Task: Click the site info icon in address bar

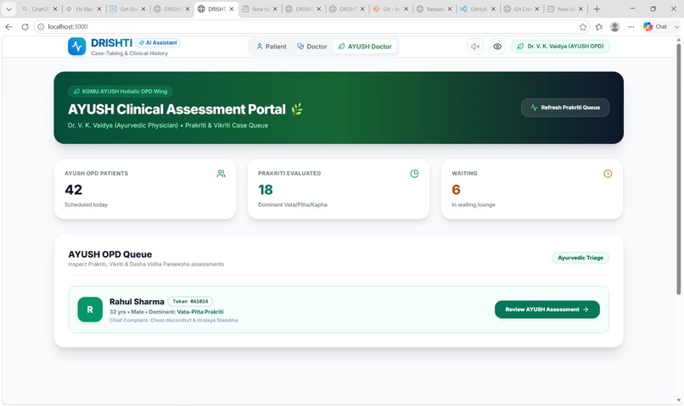Action: click(41, 26)
